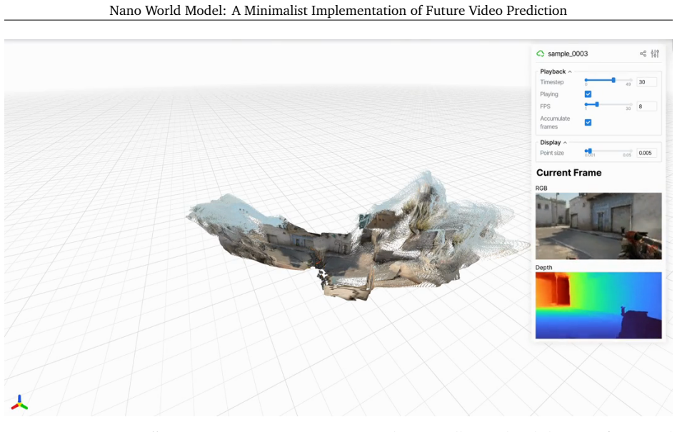
Task: Click the sample_0003 title text
Action: (568, 54)
